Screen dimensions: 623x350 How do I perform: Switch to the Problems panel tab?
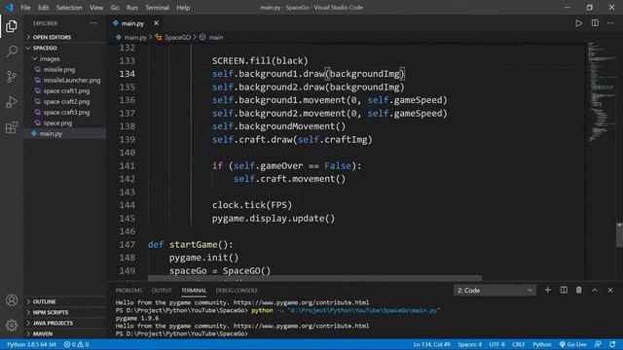coord(128,291)
